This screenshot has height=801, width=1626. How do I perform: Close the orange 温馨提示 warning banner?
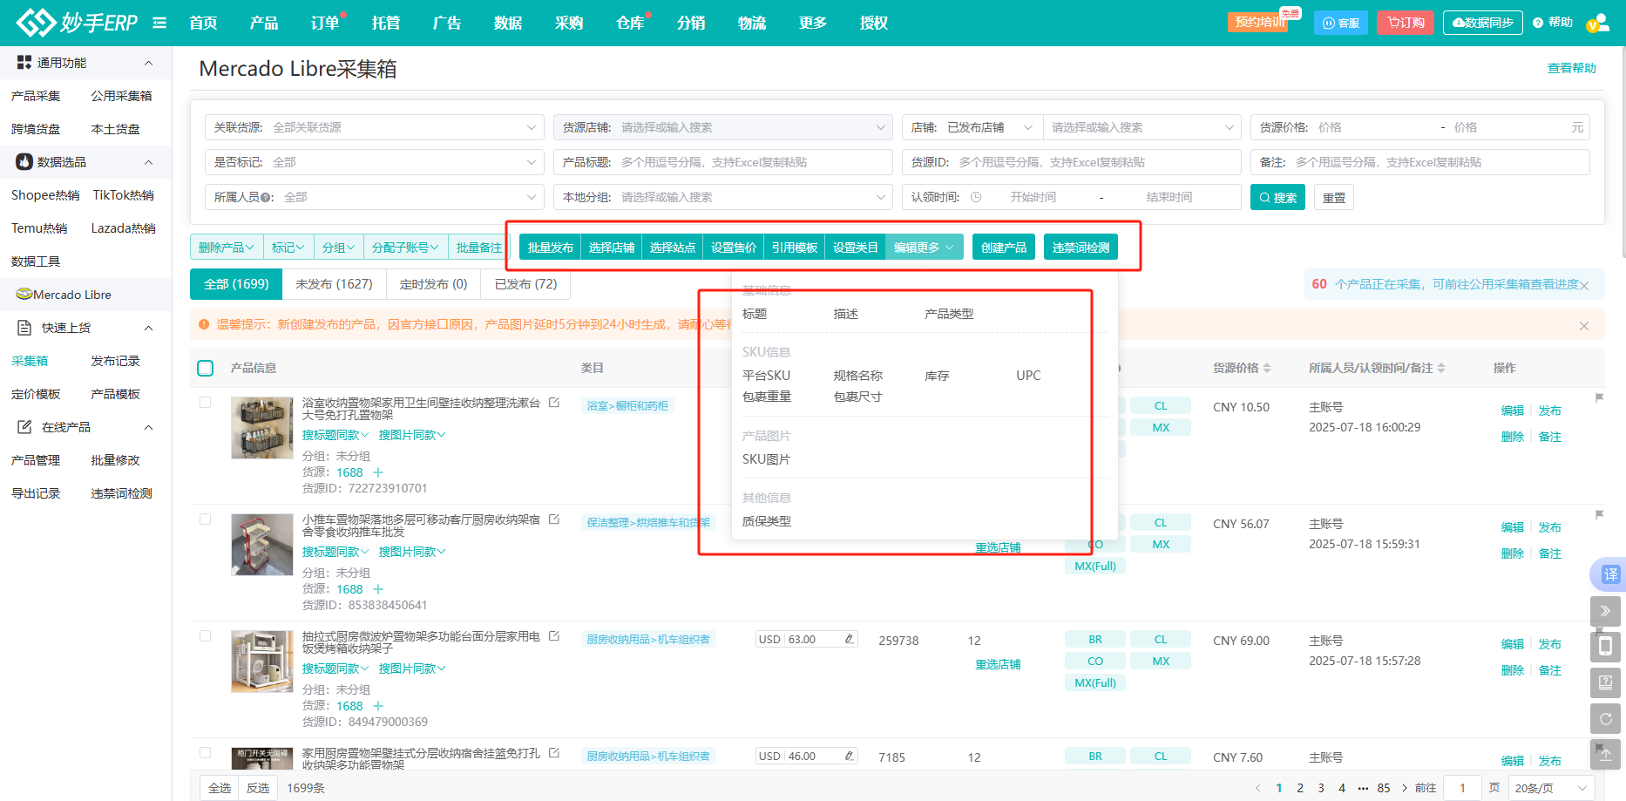tap(1583, 326)
